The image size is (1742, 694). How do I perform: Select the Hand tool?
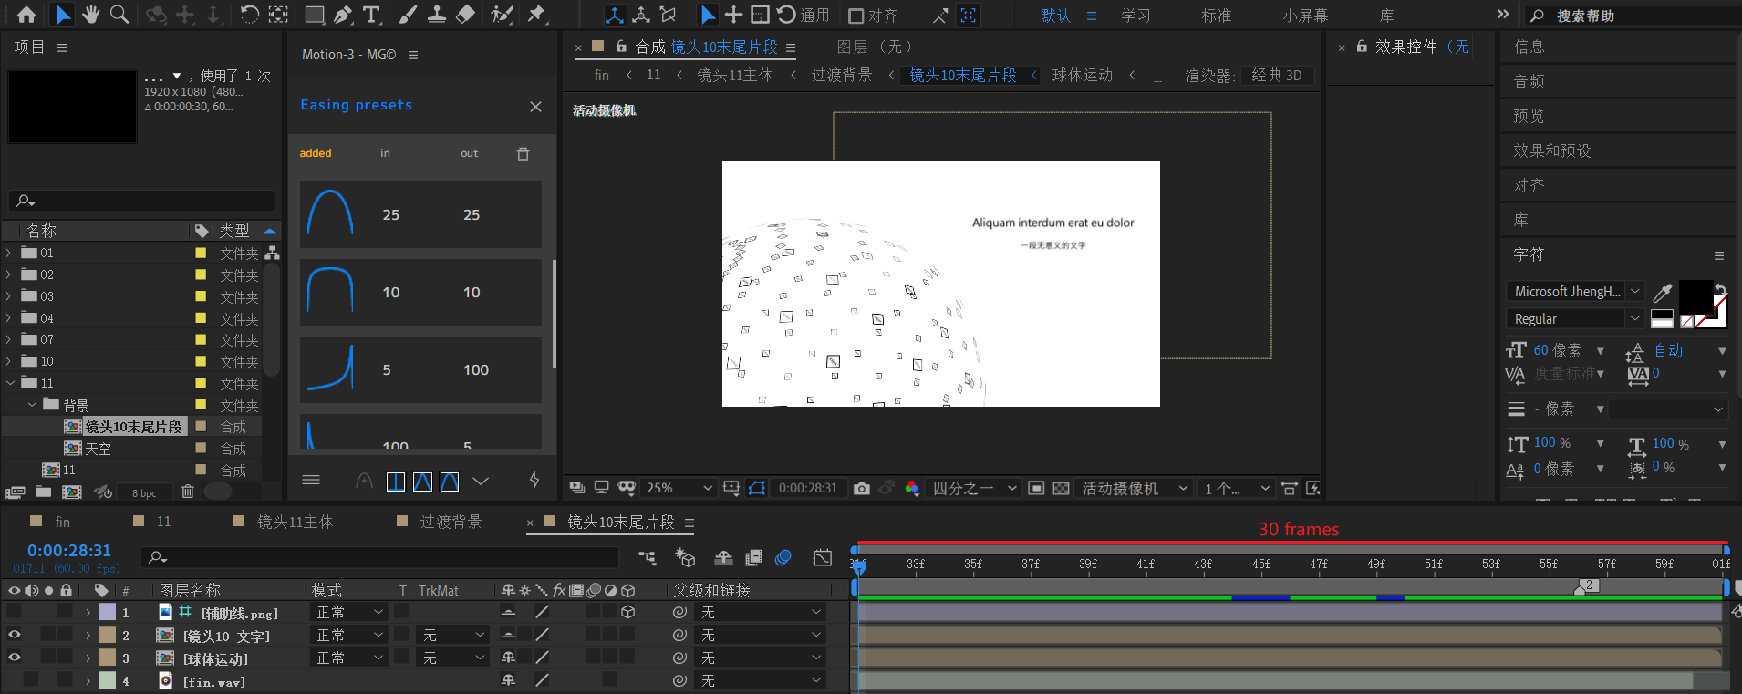91,15
